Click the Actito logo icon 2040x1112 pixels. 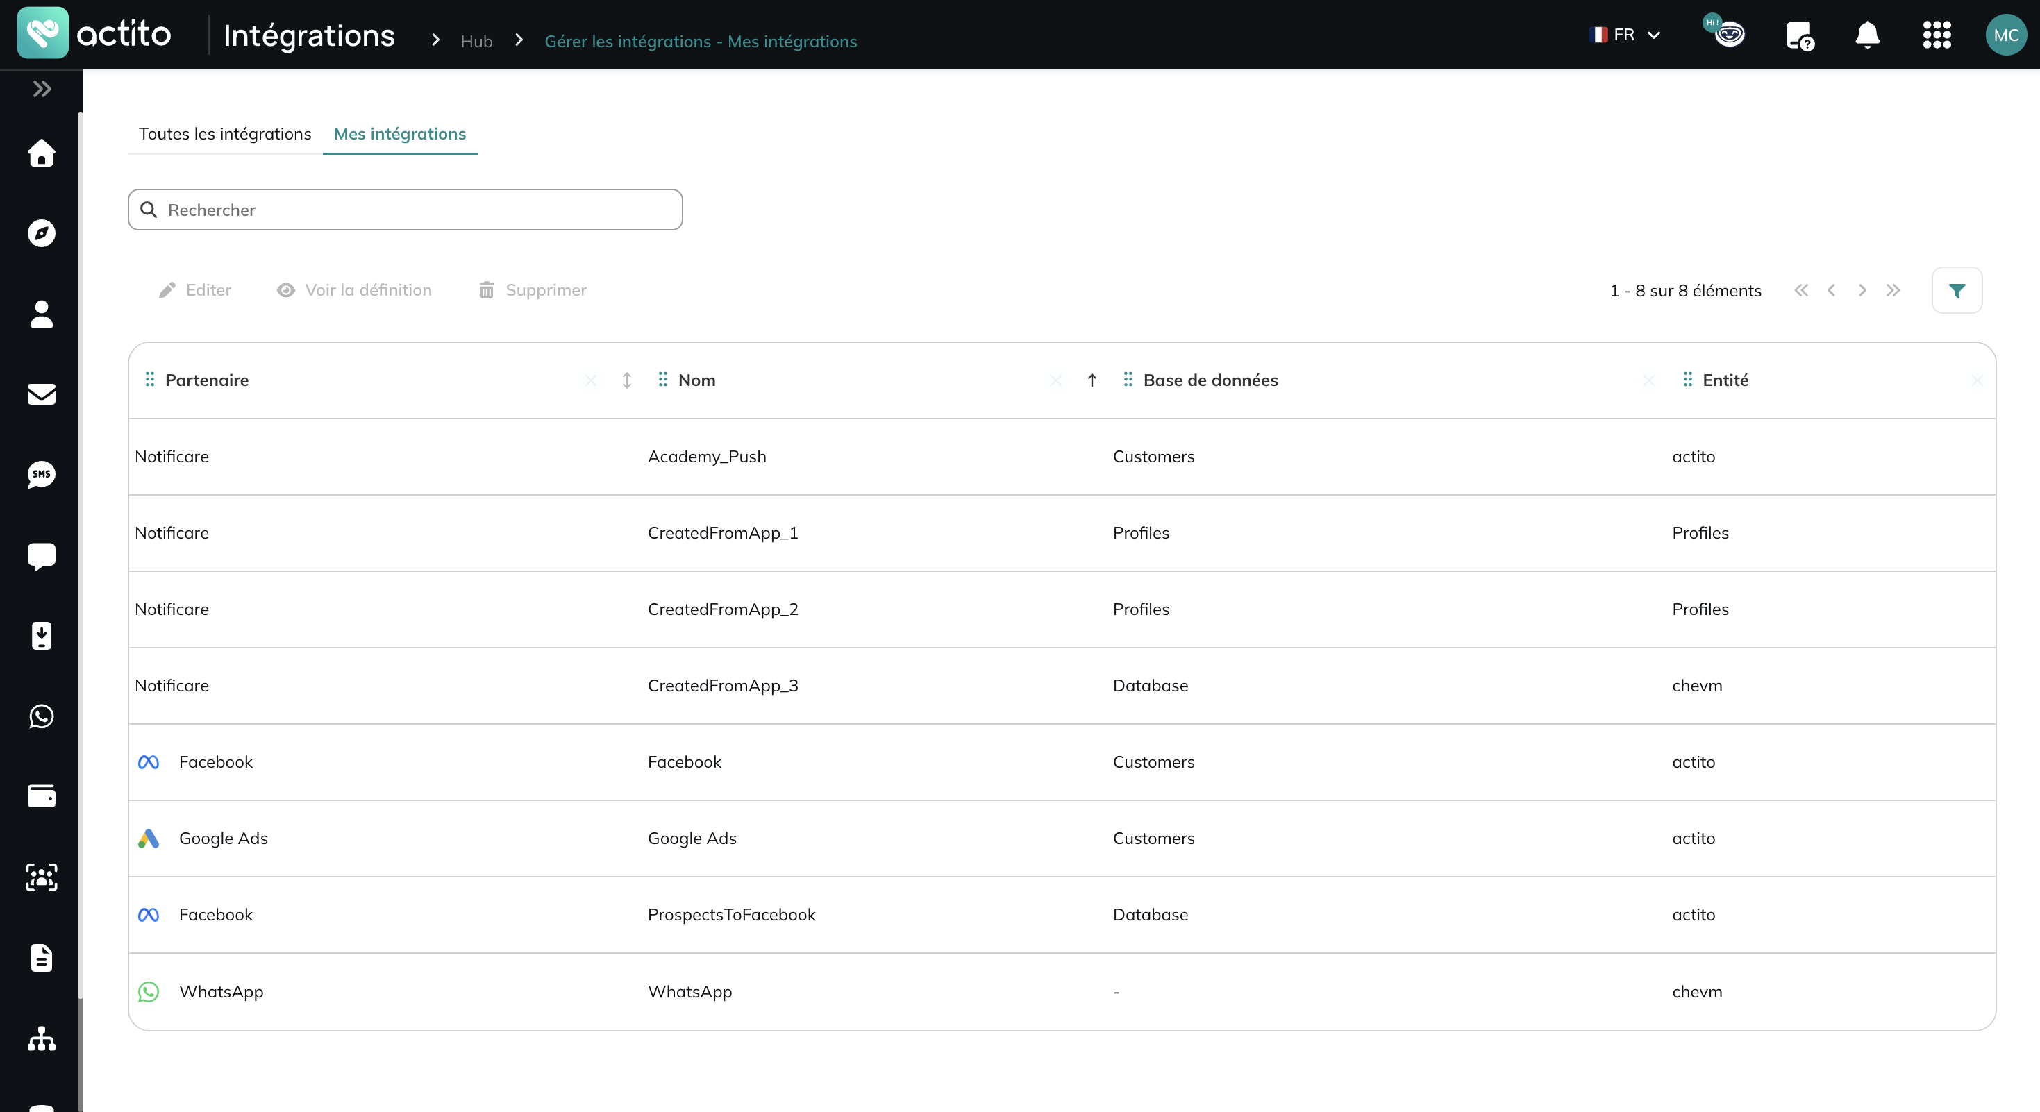coord(43,33)
